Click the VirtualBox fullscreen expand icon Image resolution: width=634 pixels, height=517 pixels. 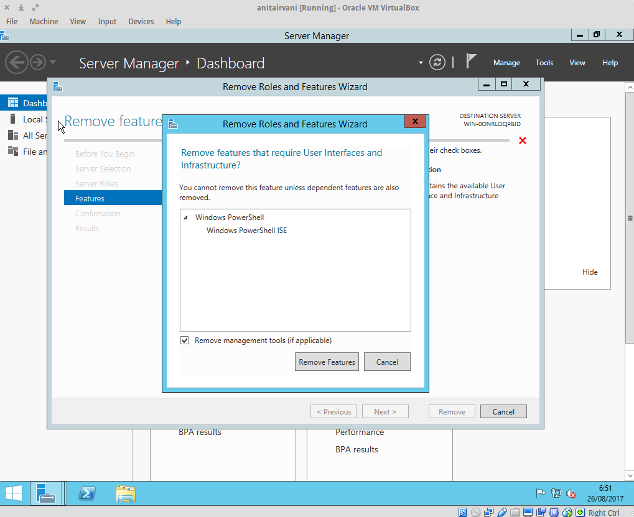pyautogui.click(x=35, y=7)
